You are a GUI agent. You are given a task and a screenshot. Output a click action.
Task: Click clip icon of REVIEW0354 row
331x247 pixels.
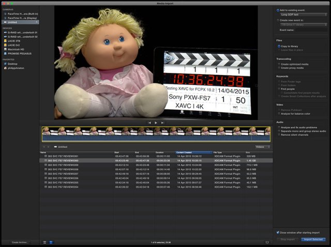pos(46,187)
